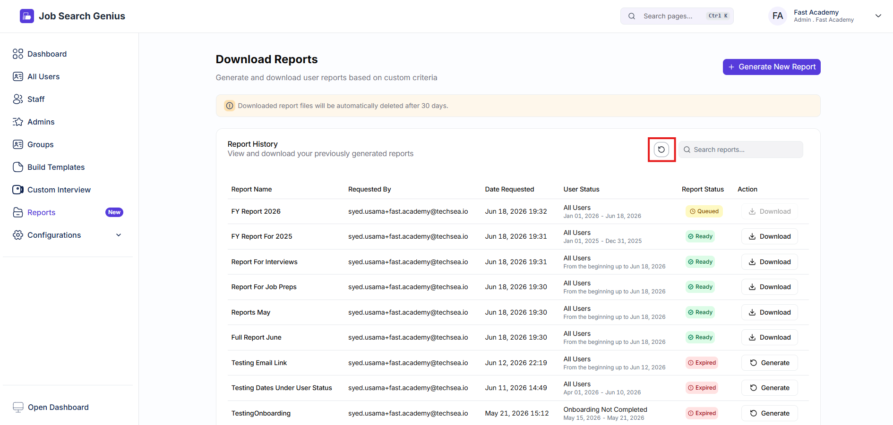Expand the Configurations menu chevron

pos(119,235)
